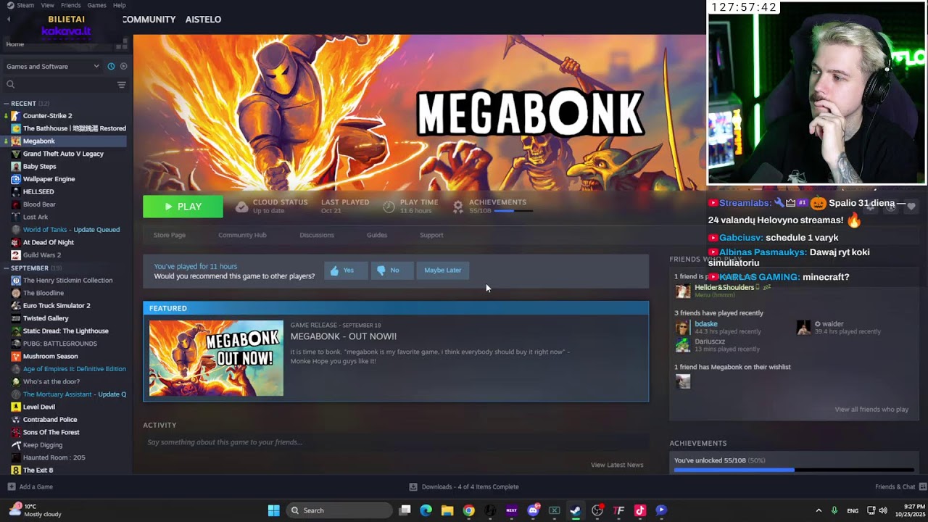Image resolution: width=928 pixels, height=522 pixels.
Task: Open friend waider's avatar
Action: click(x=803, y=328)
